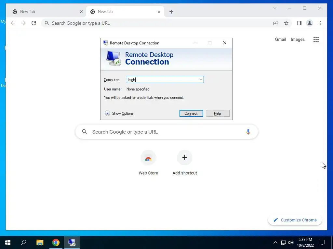The width and height of the screenshot is (333, 249).
Task: Open Chrome three-dot menu
Action: (x=320, y=23)
